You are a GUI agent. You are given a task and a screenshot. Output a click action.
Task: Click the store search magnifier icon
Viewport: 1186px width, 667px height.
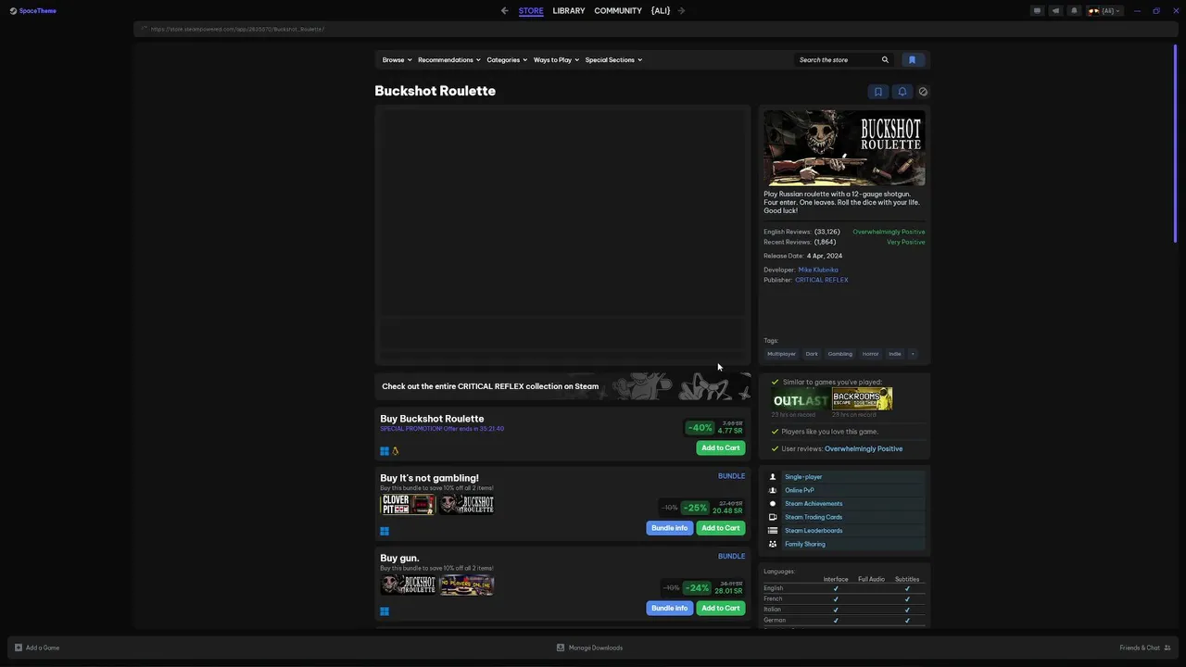click(x=885, y=60)
